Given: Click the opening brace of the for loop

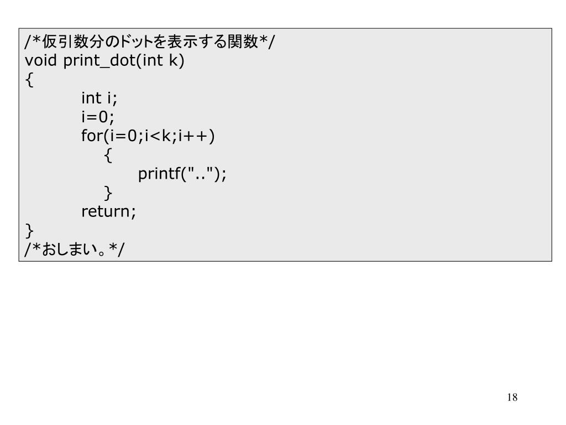Looking at the screenshot, I should [108, 156].
